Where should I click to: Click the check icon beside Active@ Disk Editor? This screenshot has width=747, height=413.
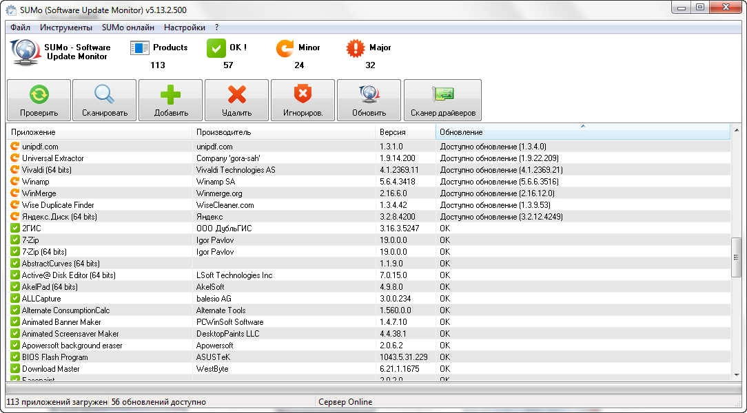(x=14, y=275)
